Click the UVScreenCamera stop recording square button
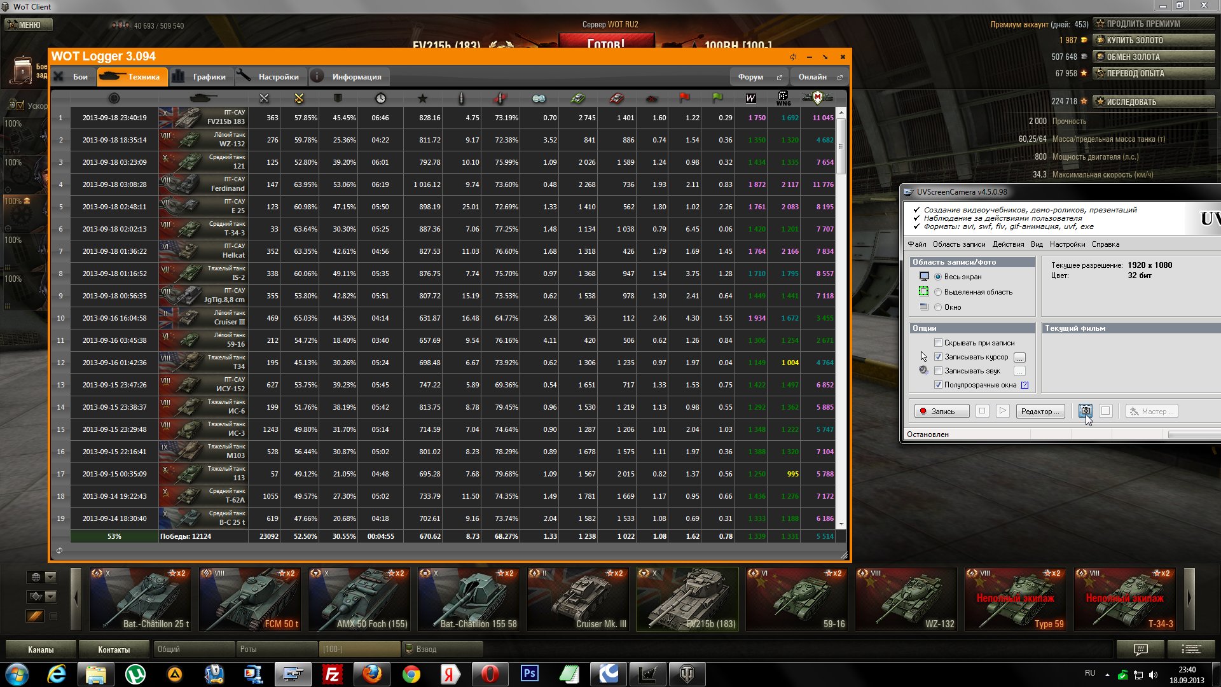 click(982, 411)
